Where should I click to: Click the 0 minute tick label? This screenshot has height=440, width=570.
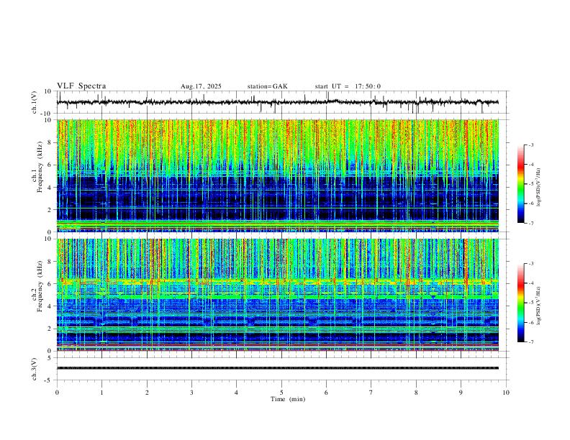57,392
